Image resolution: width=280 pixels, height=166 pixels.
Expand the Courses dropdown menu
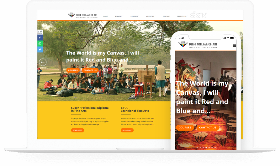coord(135,16)
